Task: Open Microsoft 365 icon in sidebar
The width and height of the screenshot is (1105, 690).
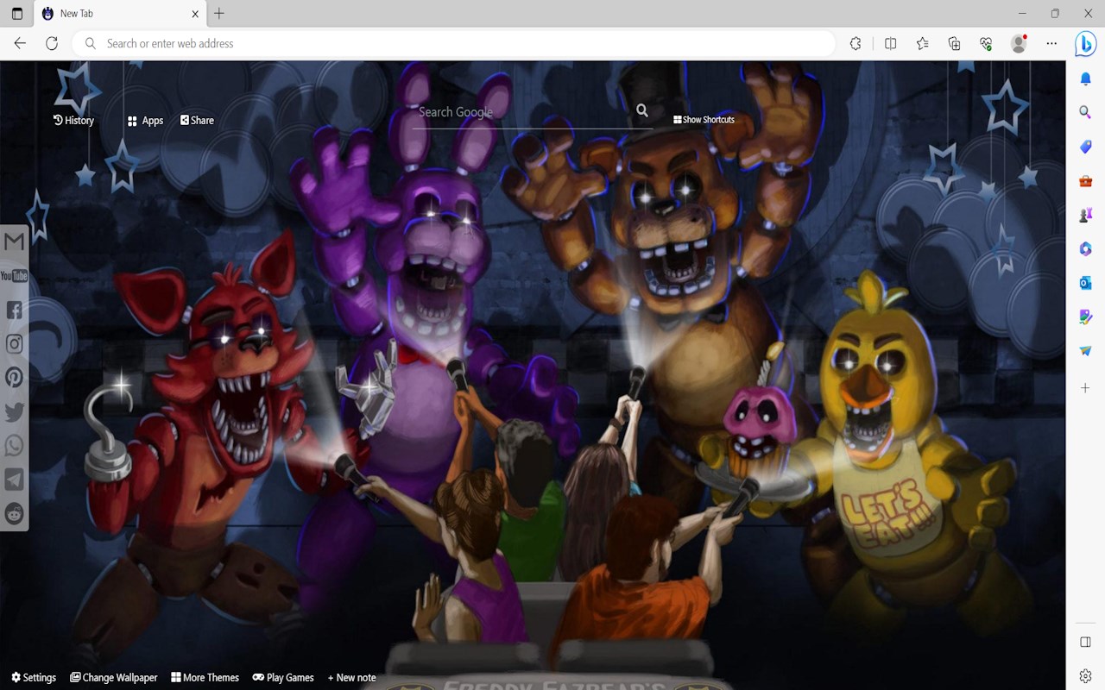Action: tap(1086, 248)
